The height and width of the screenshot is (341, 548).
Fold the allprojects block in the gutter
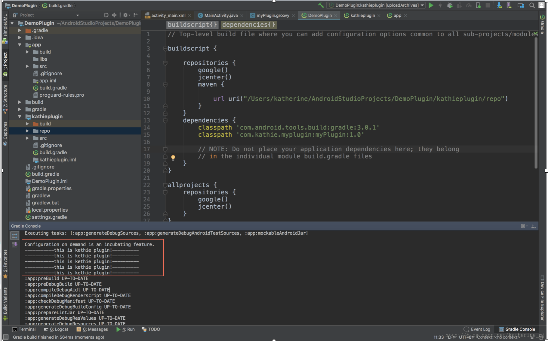tap(165, 185)
